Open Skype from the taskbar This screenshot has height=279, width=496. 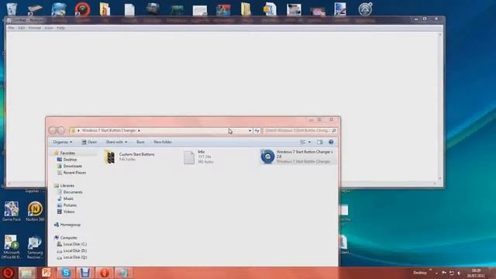[x=66, y=273]
